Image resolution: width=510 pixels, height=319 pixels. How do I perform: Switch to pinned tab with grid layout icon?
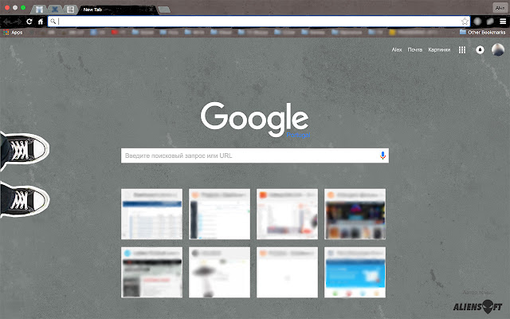(x=70, y=10)
